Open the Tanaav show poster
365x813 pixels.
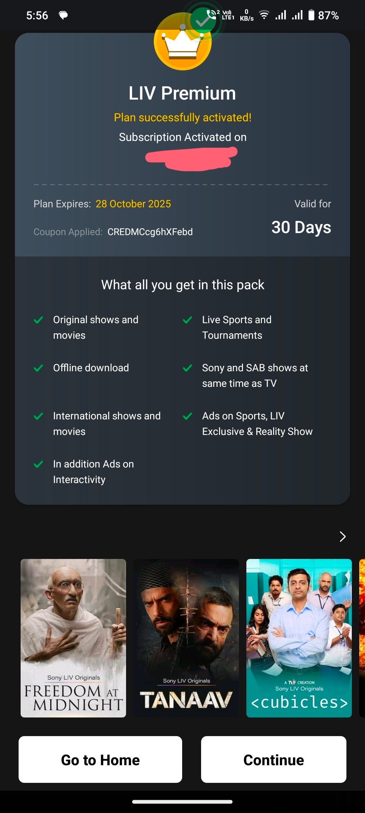(x=186, y=638)
